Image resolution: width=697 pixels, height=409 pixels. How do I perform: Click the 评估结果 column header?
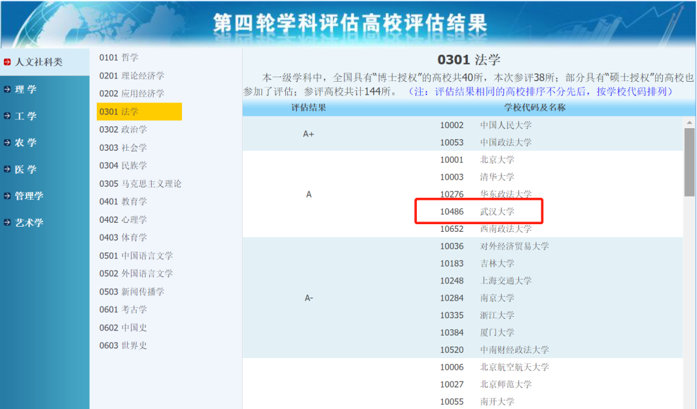coord(308,108)
